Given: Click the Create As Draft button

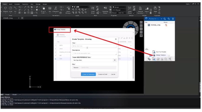Looking at the screenshot, I should coord(103,74).
